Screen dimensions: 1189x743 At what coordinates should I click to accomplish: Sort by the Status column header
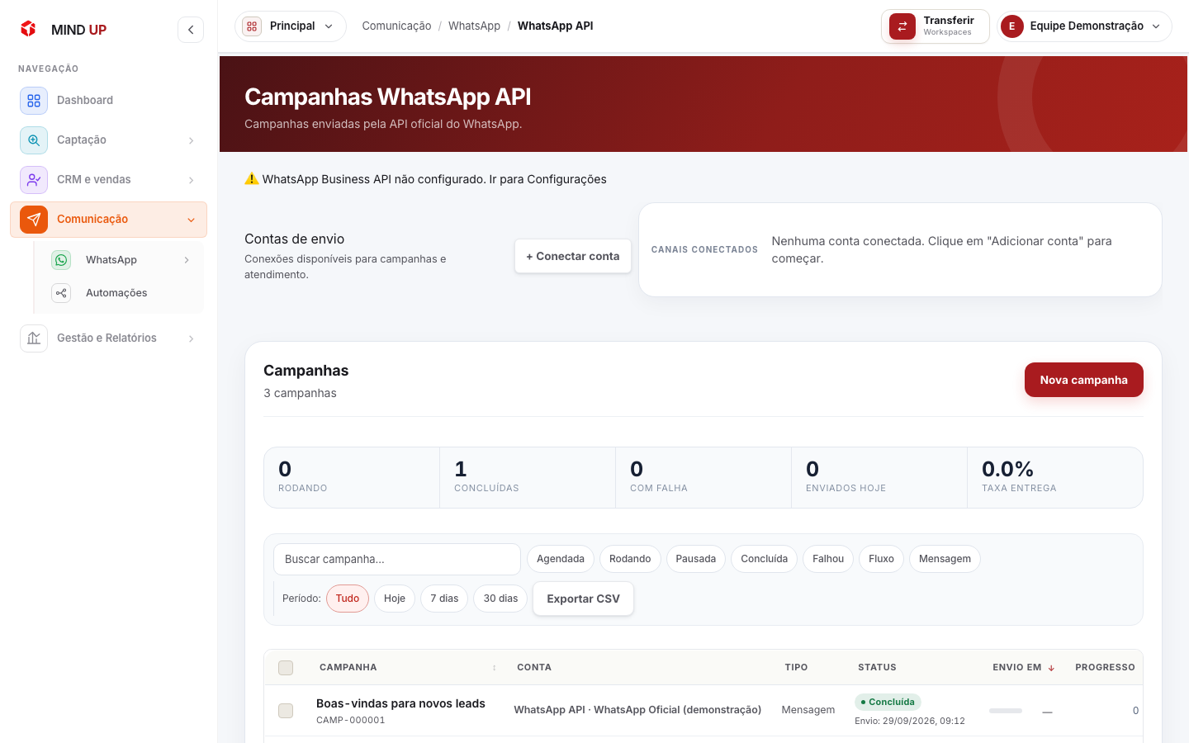pyautogui.click(x=877, y=667)
